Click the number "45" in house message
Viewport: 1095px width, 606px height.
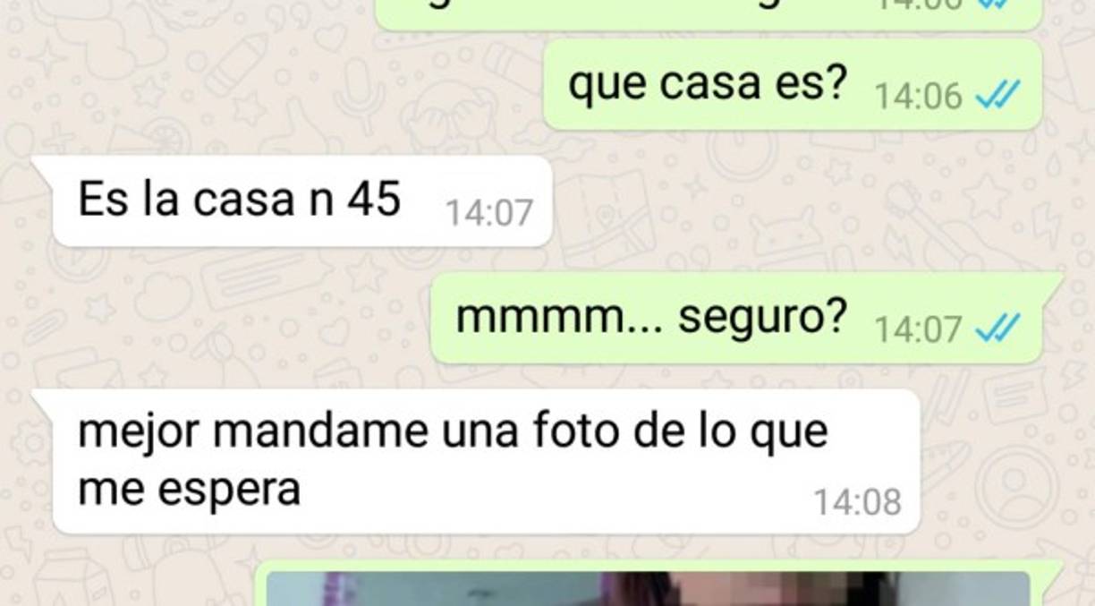(x=374, y=199)
